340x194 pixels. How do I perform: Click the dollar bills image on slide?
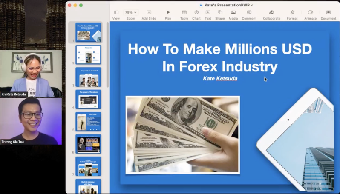[x=182, y=134]
